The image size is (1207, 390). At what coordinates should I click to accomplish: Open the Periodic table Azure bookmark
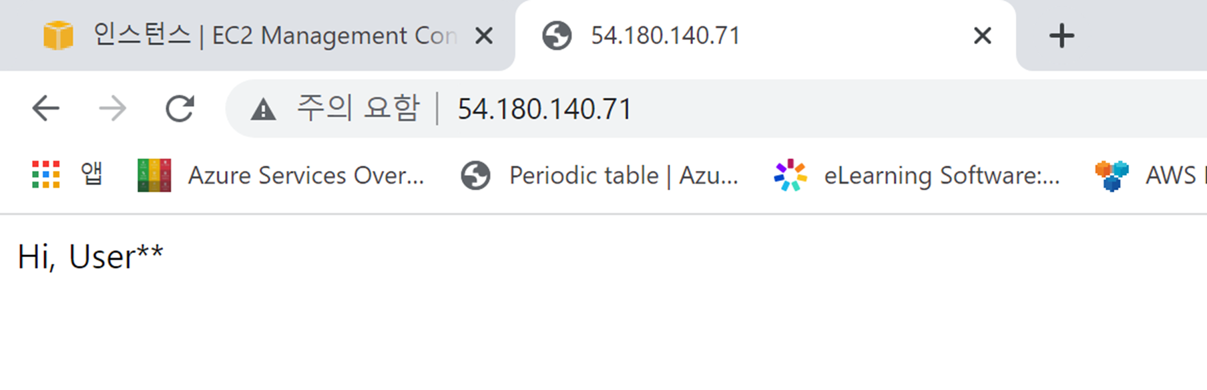click(624, 176)
